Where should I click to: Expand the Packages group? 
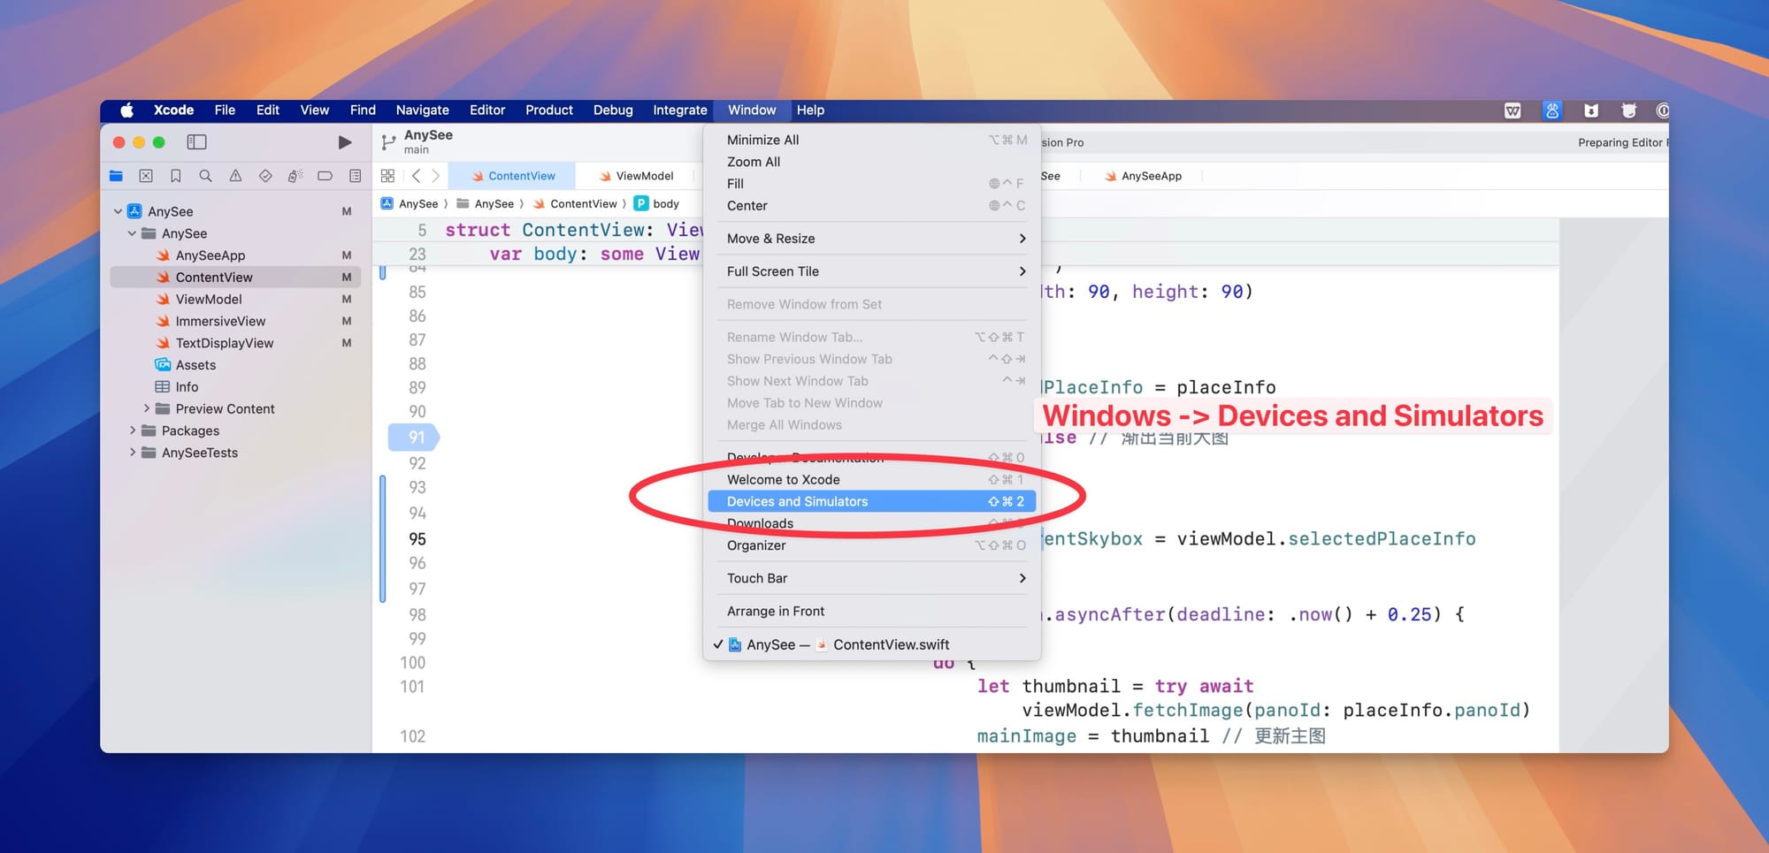coord(133,430)
